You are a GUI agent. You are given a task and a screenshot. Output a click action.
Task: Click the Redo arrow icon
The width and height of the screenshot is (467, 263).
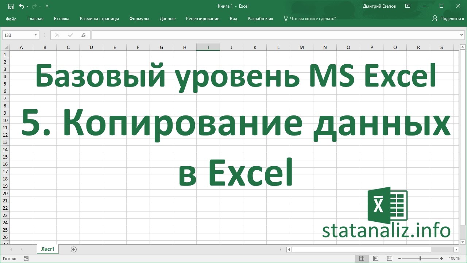(34, 6)
